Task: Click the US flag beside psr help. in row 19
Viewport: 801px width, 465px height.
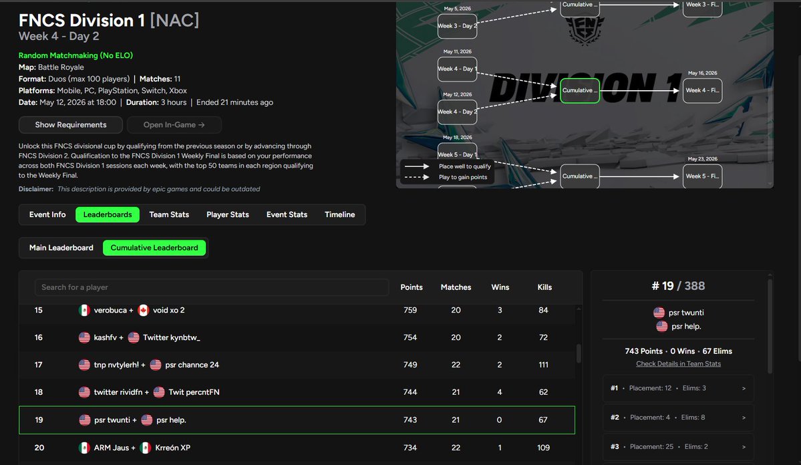Action: [x=146, y=420]
